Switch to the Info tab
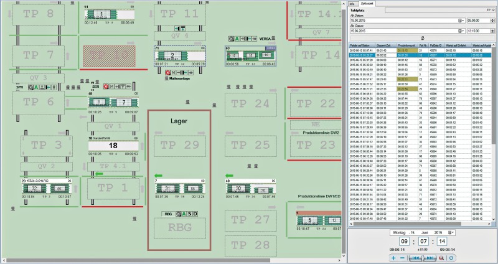Viewport: 498px width, 264px height. point(352,4)
